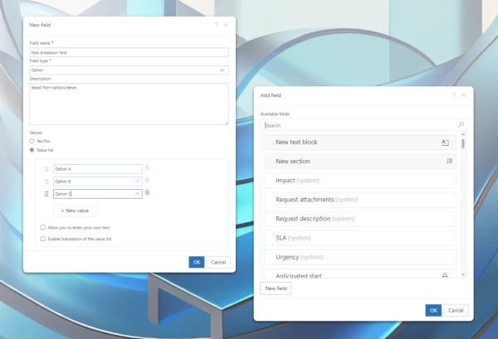Grab the drag handle for Option A
Image resolution: width=498 pixels, height=339 pixels.
tap(46, 169)
